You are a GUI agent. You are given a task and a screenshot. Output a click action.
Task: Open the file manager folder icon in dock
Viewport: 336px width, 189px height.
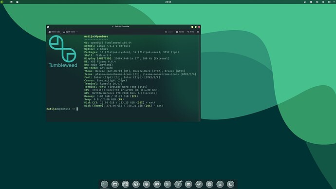pyautogui.click(x=115, y=184)
